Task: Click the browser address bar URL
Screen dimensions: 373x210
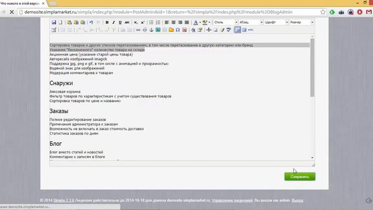Action: (158, 12)
